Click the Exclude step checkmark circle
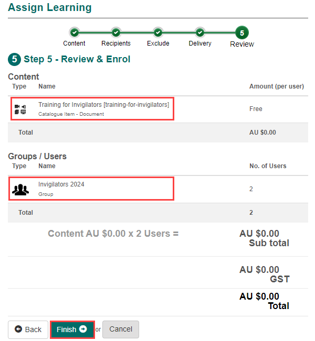 157,32
